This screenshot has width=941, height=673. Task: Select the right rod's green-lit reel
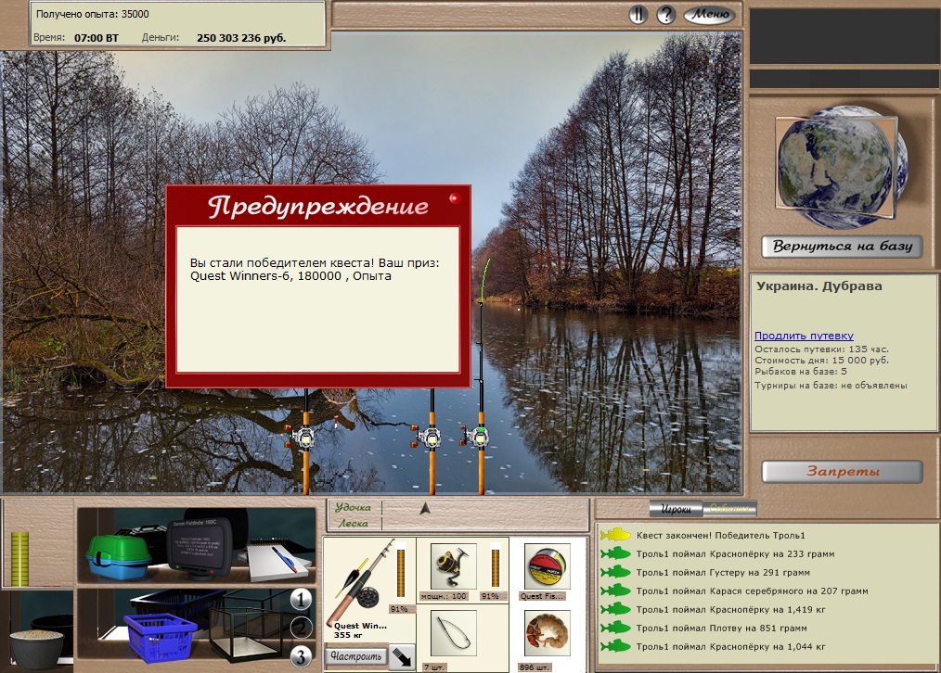(476, 437)
